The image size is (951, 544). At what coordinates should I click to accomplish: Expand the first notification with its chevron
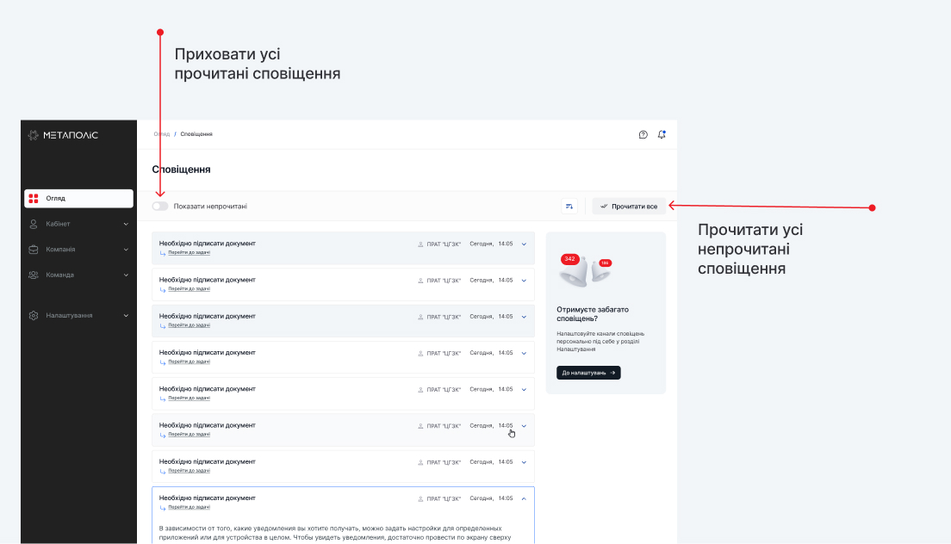(x=524, y=244)
